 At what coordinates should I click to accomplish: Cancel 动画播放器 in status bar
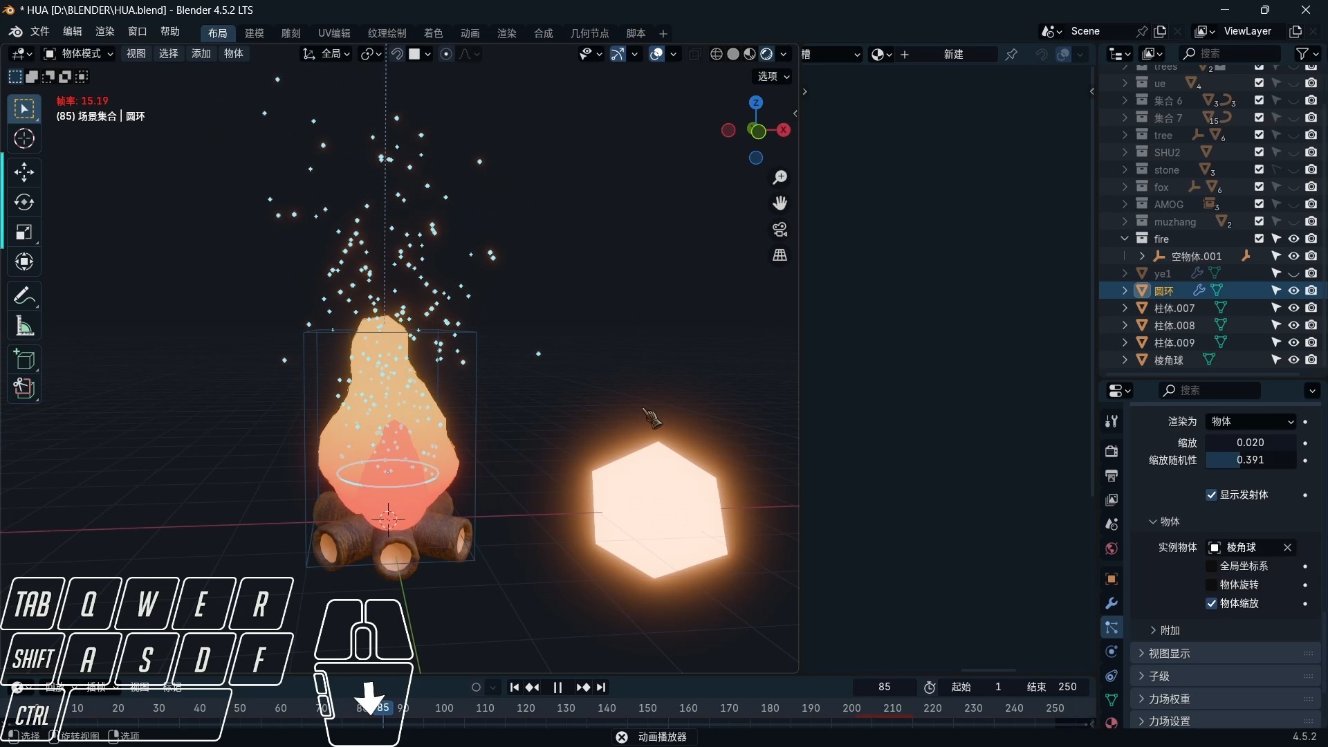pos(622,737)
